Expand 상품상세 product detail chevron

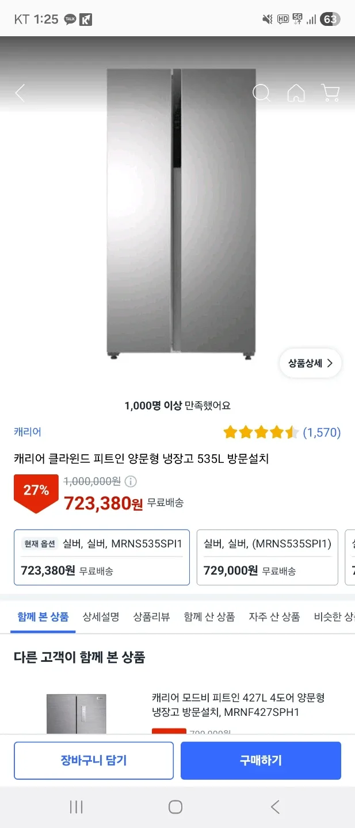(x=311, y=363)
